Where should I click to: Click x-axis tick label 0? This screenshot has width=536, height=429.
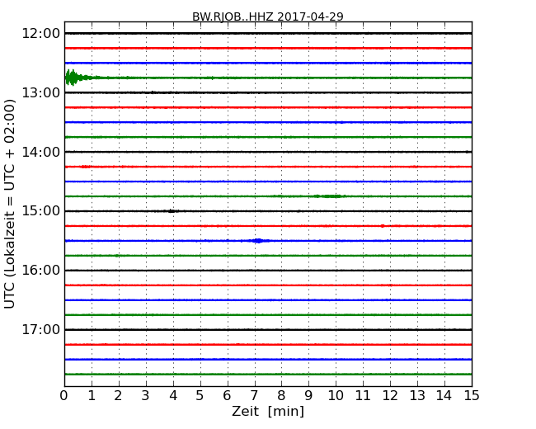pos(64,396)
